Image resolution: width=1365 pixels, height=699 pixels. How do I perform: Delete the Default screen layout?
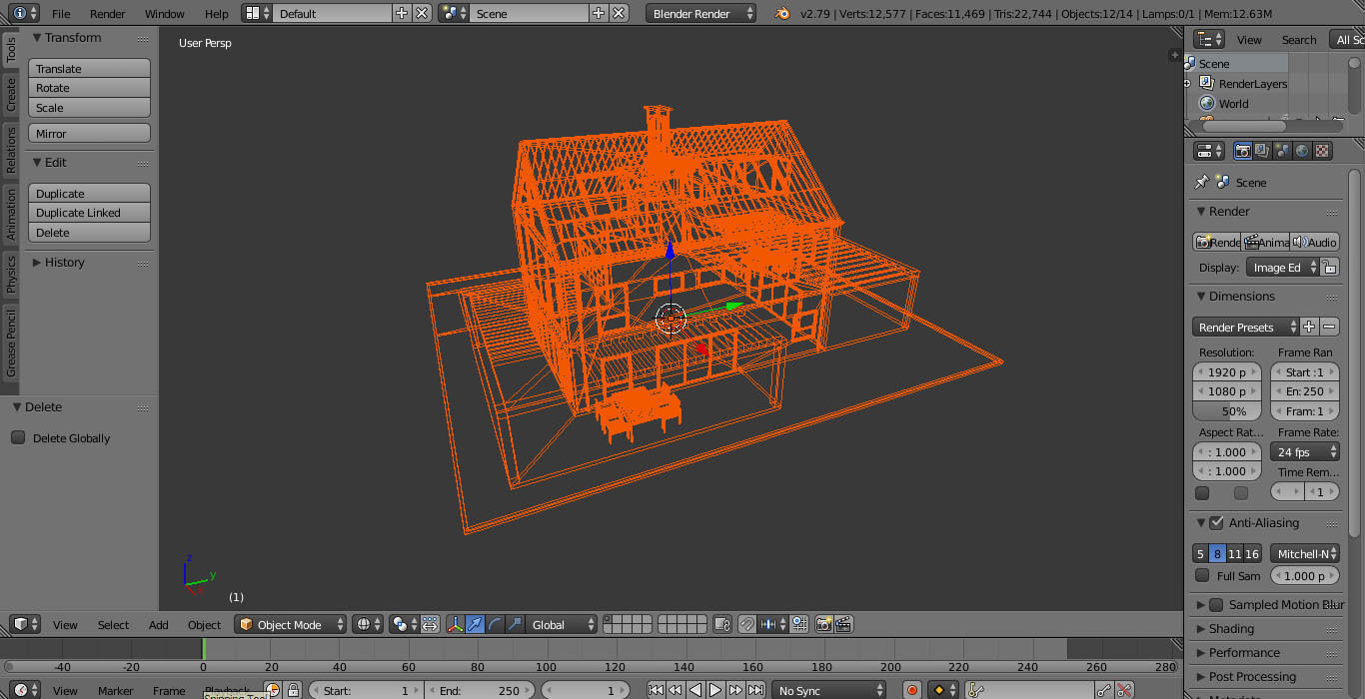click(423, 13)
